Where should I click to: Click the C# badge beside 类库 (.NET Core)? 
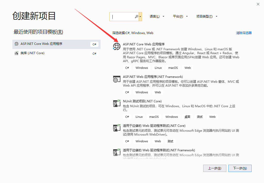[x=94, y=54]
